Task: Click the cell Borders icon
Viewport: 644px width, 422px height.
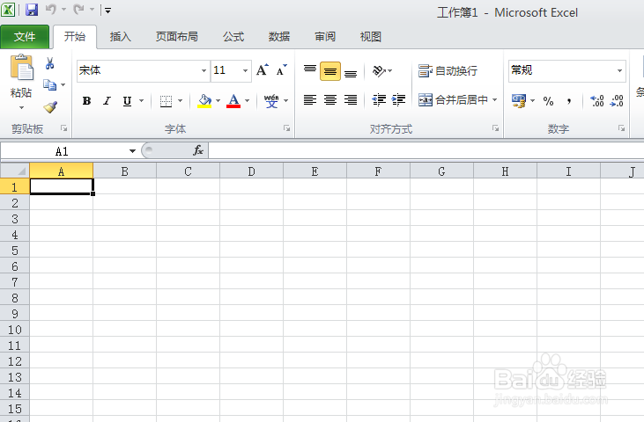Action: point(166,101)
